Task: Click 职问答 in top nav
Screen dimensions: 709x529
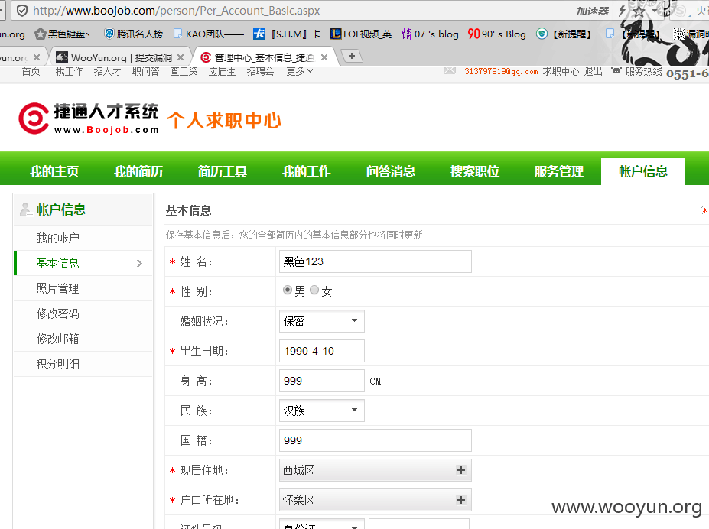Action: click(145, 71)
